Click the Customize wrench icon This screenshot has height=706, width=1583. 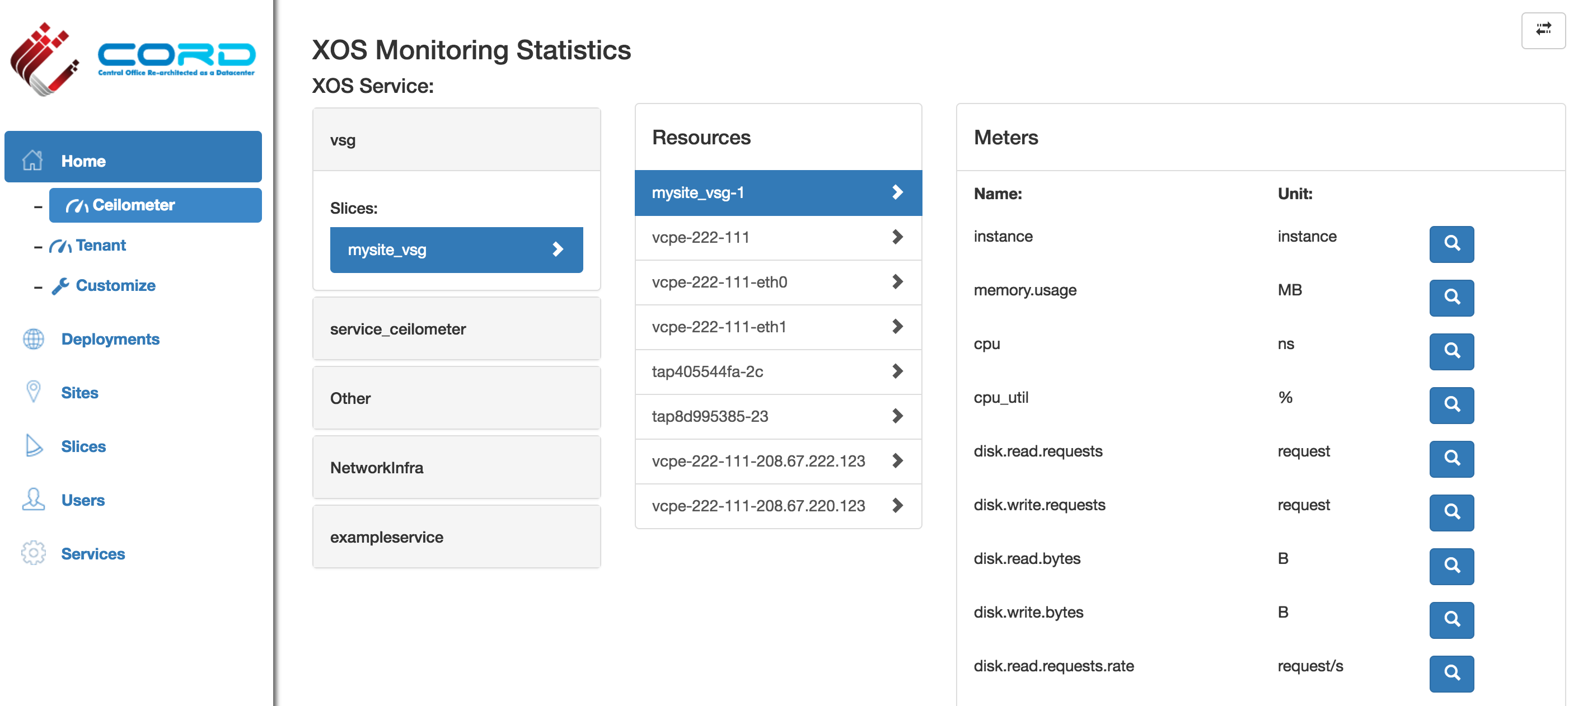[x=60, y=285]
